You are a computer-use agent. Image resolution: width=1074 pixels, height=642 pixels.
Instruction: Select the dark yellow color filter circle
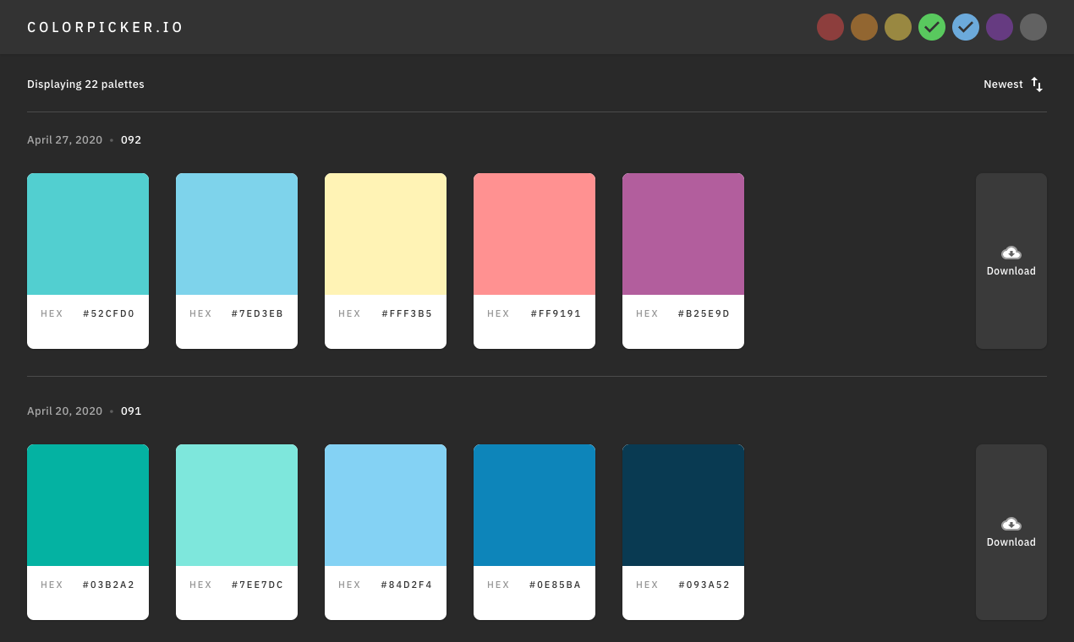pos(897,27)
